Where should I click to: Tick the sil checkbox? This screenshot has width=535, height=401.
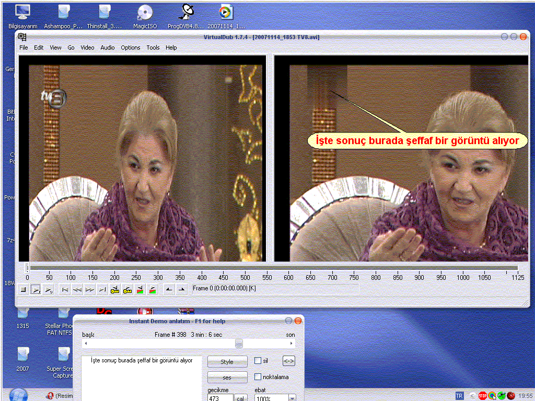tap(258, 361)
